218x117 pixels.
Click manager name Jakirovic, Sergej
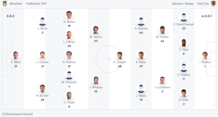pos(182,3)
